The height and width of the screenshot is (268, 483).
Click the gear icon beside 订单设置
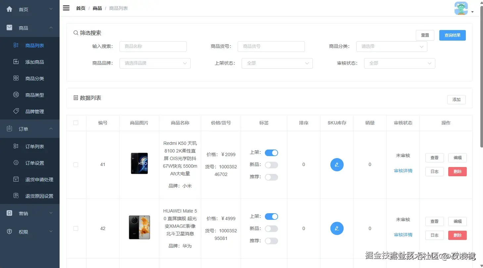click(16, 163)
